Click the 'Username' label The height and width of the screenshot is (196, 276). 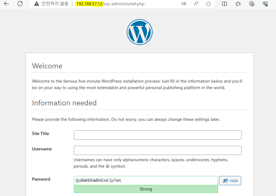click(42, 149)
